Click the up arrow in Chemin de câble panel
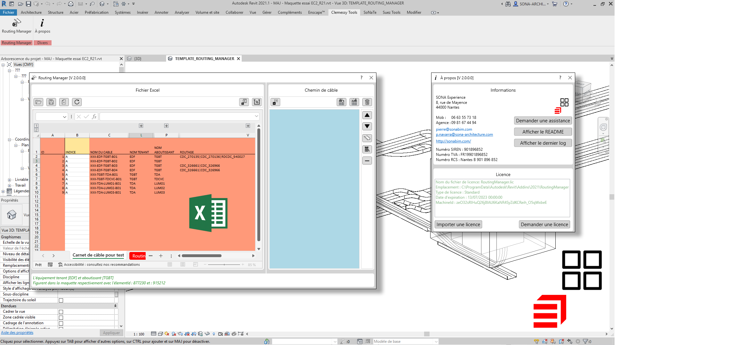The image size is (749, 345). [x=367, y=115]
